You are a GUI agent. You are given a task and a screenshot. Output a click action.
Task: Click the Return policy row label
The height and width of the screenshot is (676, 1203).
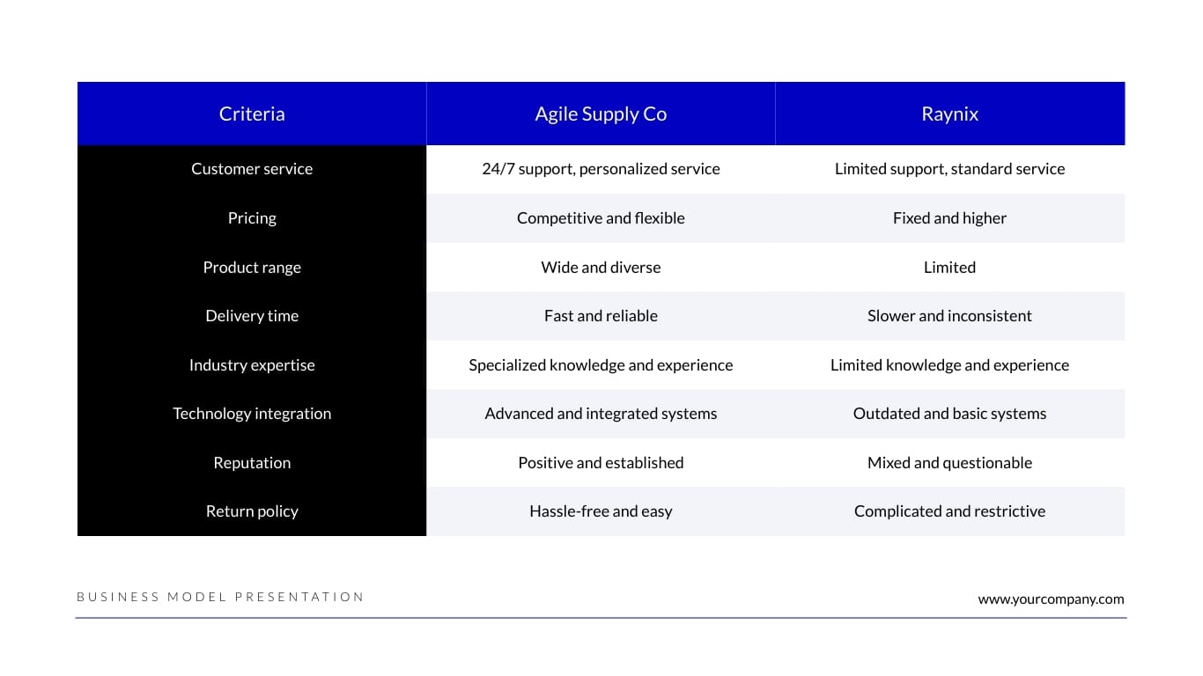click(x=252, y=511)
